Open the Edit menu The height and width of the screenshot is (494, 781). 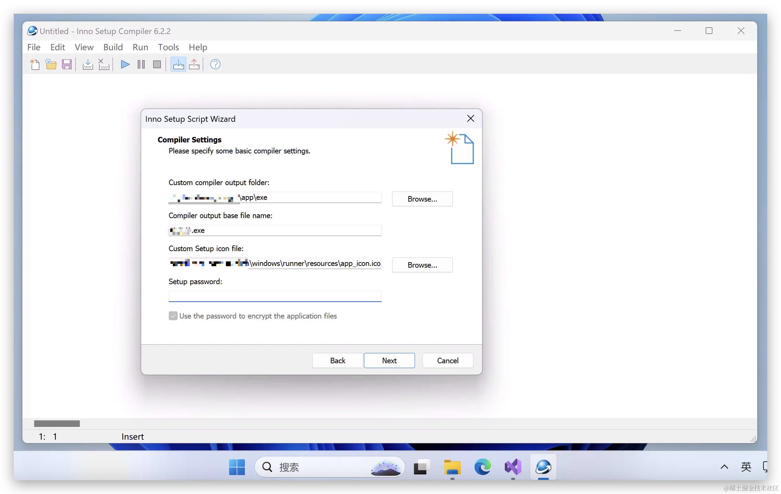[58, 47]
